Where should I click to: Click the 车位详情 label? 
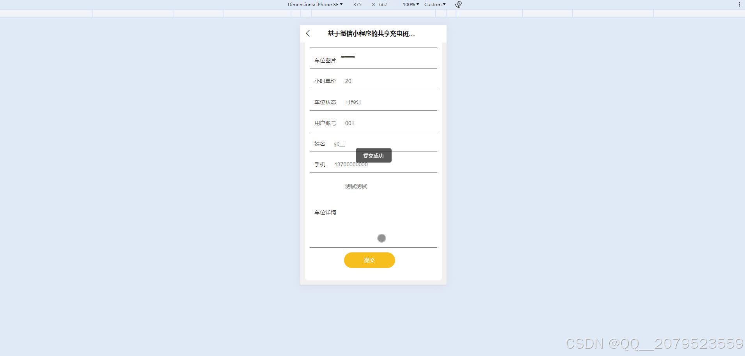[325, 212]
